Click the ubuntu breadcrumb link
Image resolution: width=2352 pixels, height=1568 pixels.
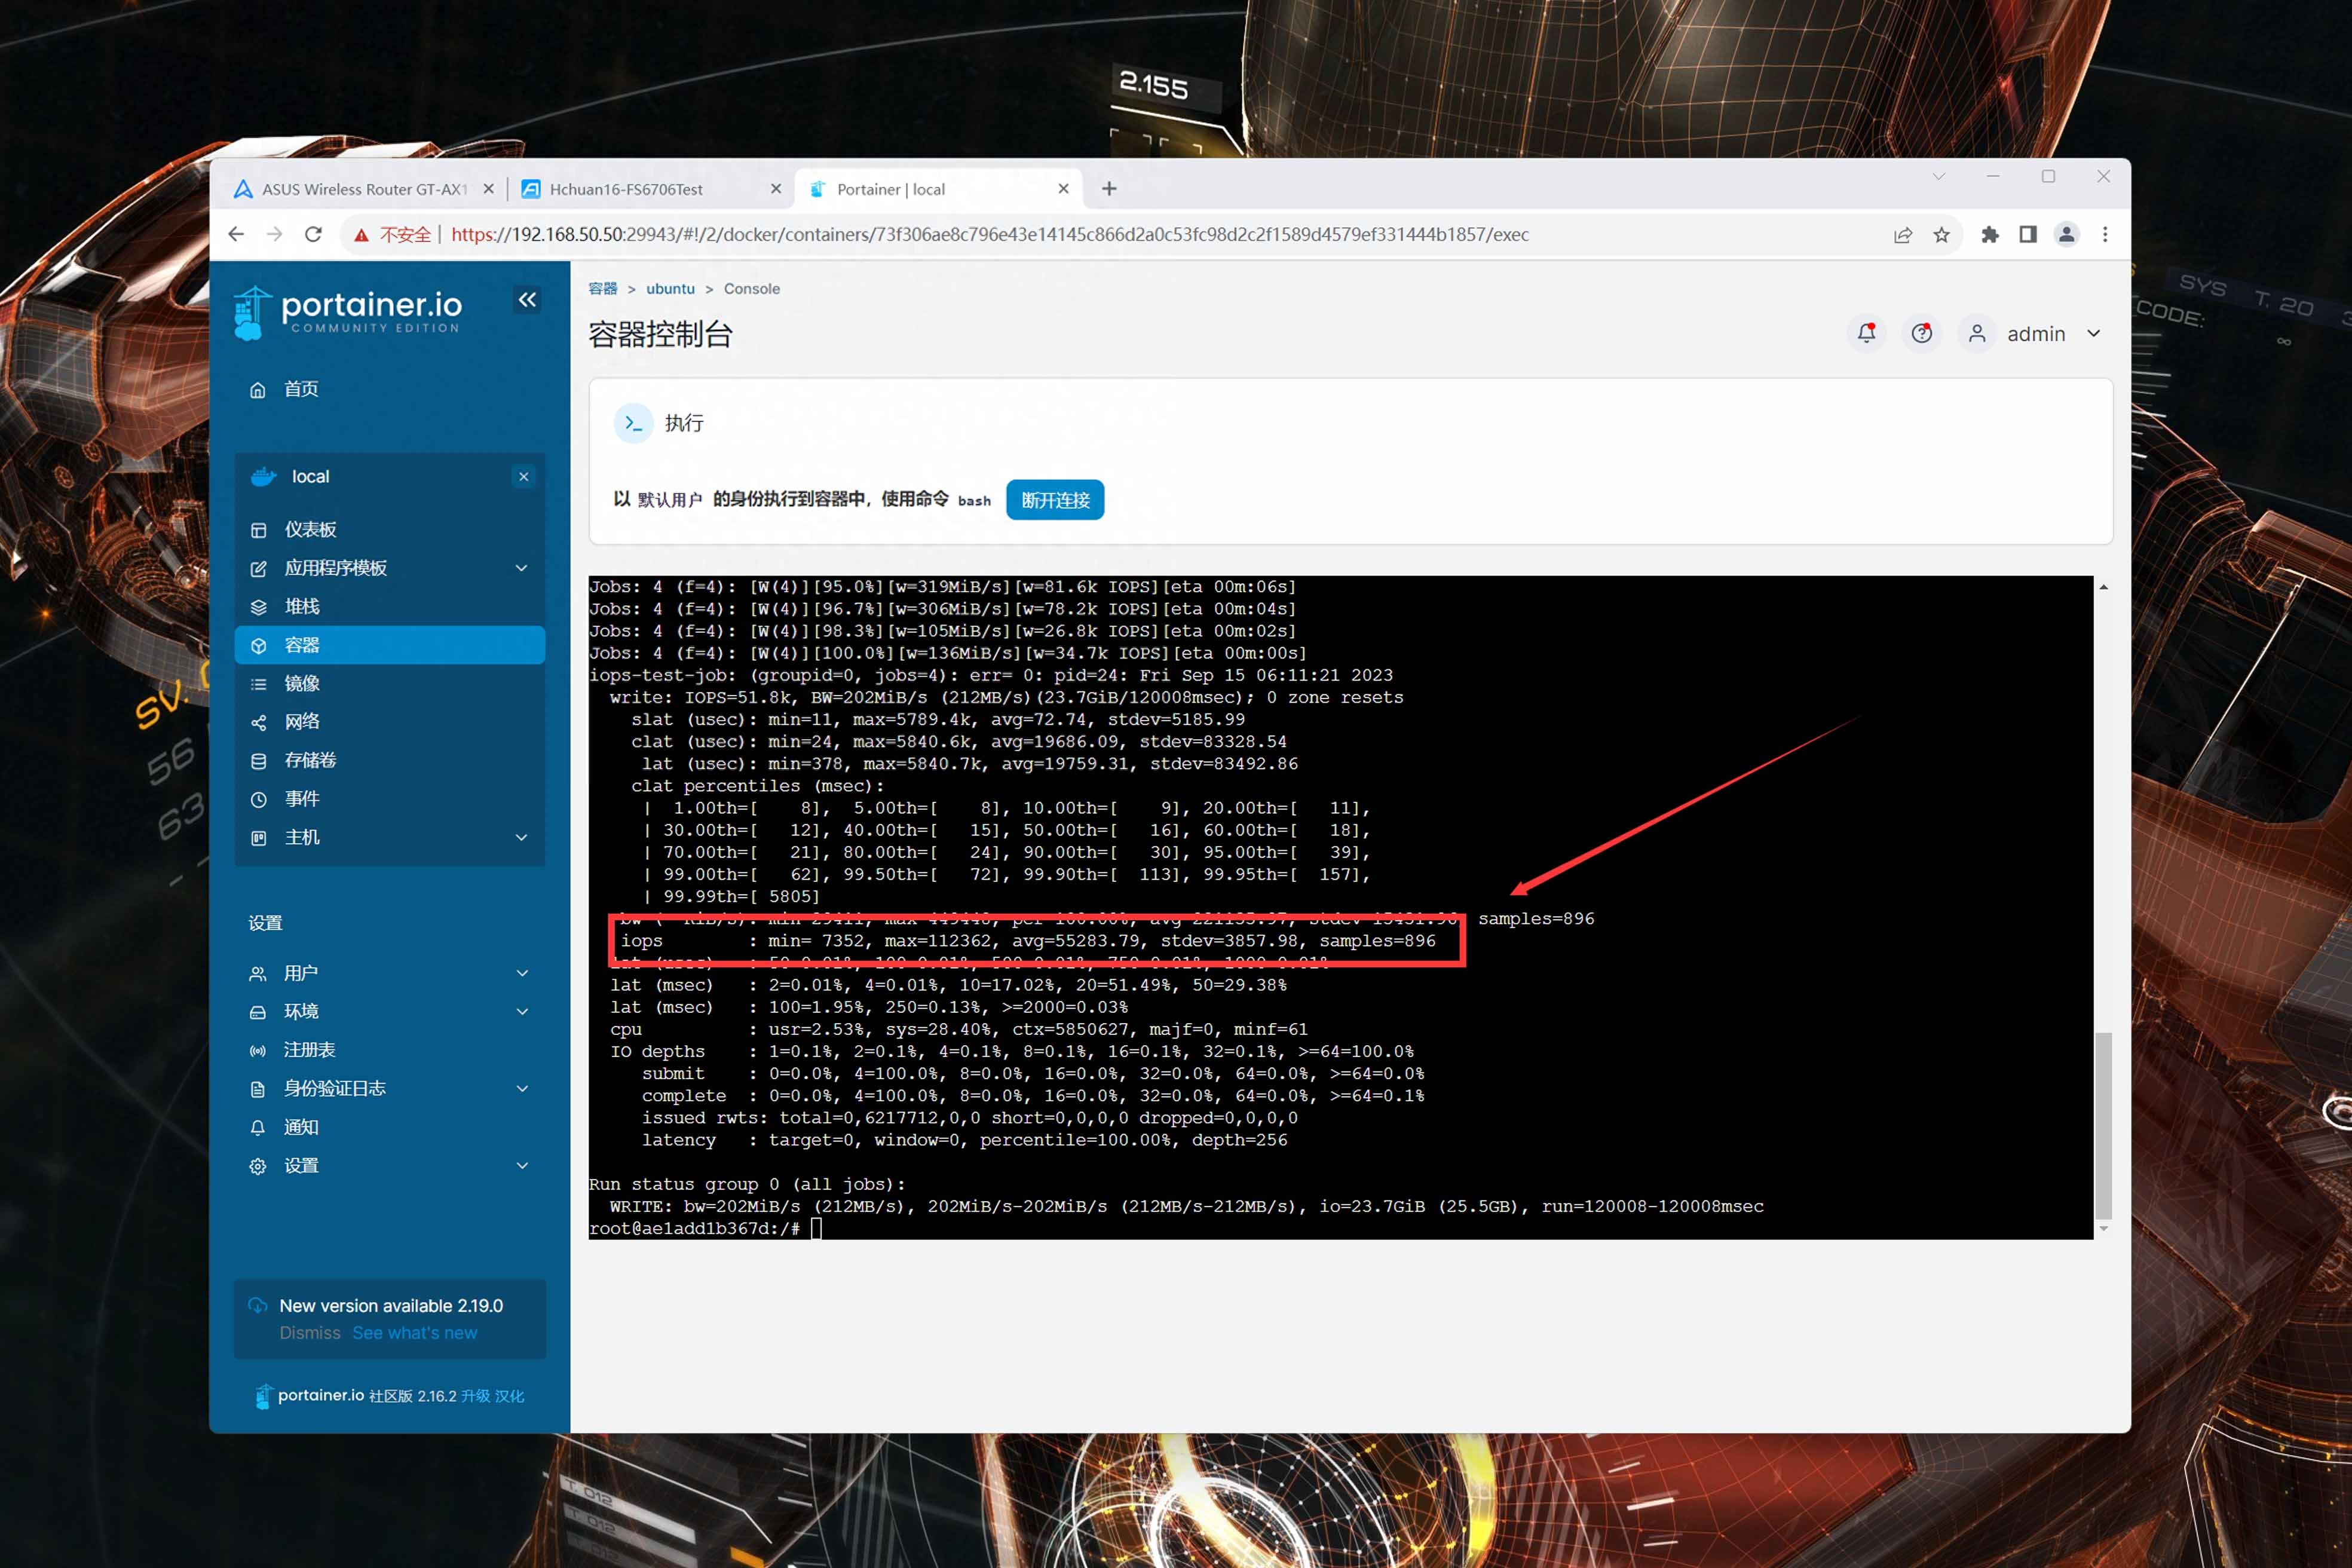pos(670,289)
